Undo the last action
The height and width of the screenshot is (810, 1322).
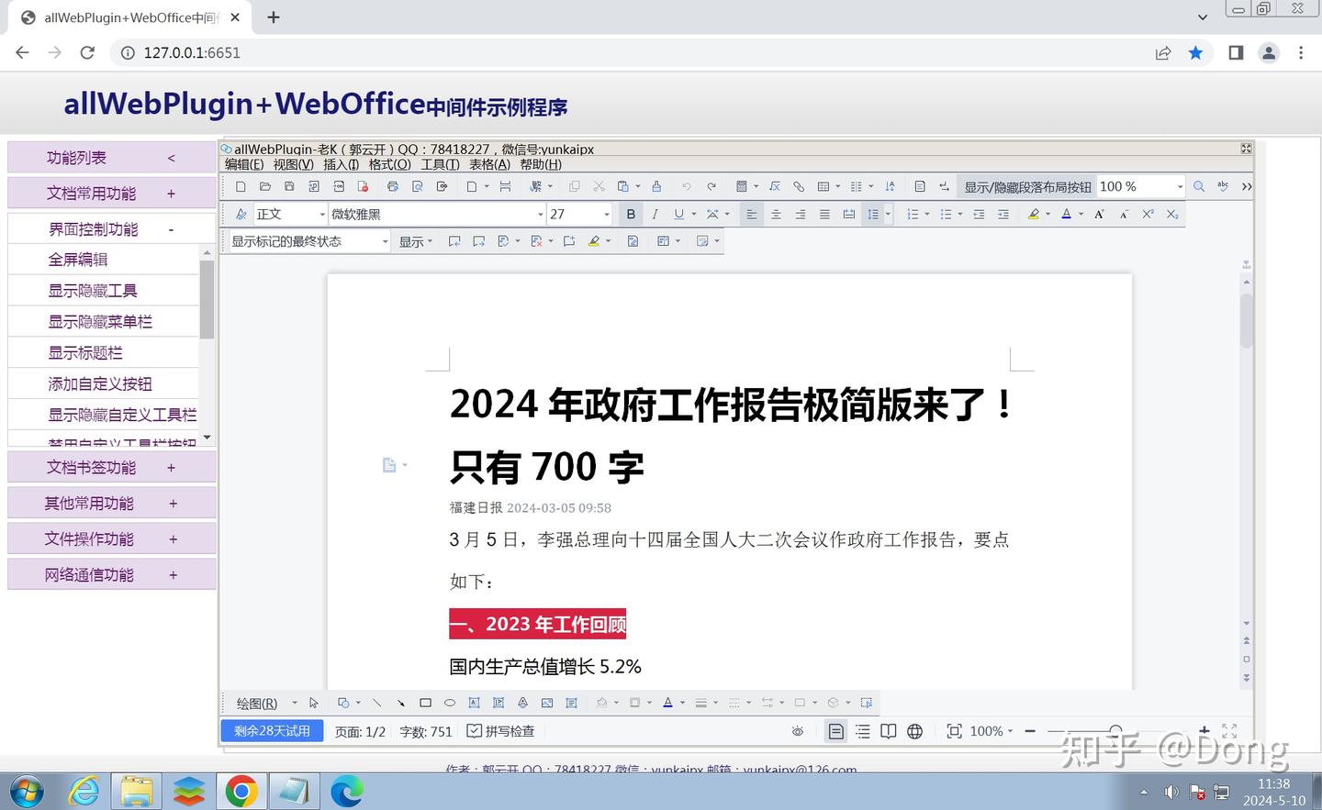tap(686, 186)
